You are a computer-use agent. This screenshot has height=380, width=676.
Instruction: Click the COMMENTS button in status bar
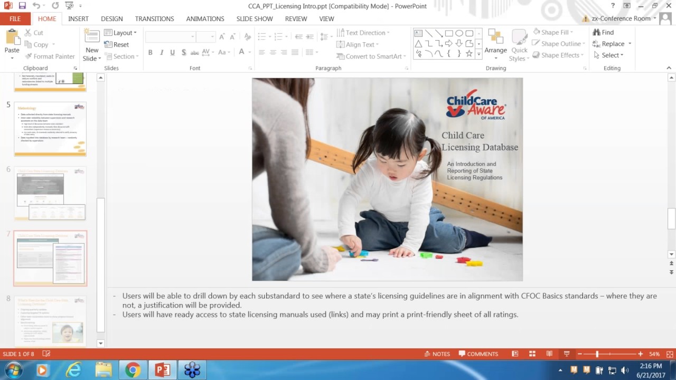478,354
